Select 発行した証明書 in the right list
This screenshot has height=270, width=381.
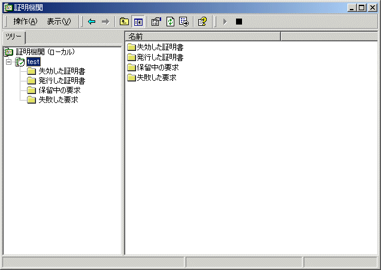pyautogui.click(x=160, y=57)
